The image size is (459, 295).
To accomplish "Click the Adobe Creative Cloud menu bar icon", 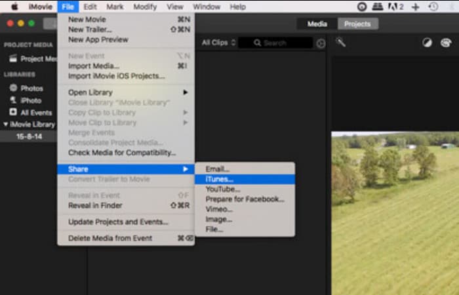I will pyautogui.click(x=395, y=7).
